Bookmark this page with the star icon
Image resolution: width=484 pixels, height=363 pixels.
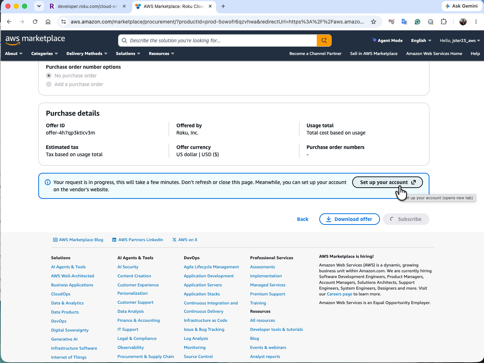pos(373,22)
